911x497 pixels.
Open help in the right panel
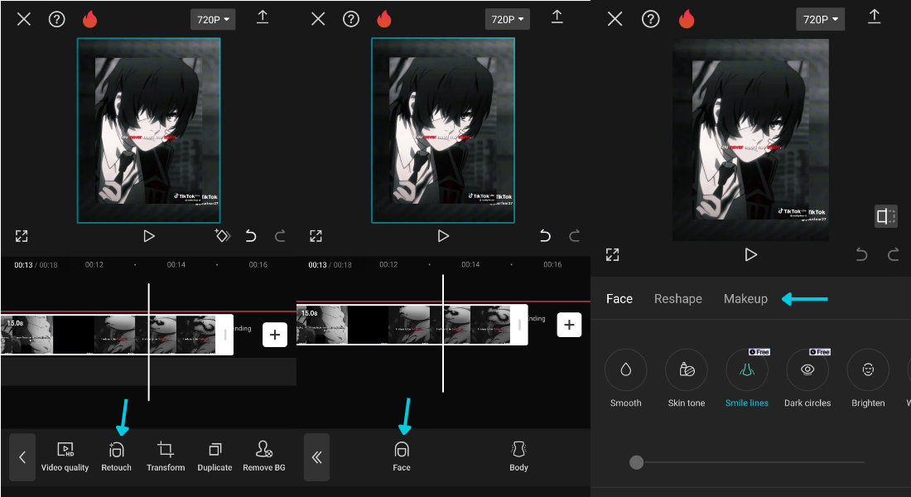(650, 19)
